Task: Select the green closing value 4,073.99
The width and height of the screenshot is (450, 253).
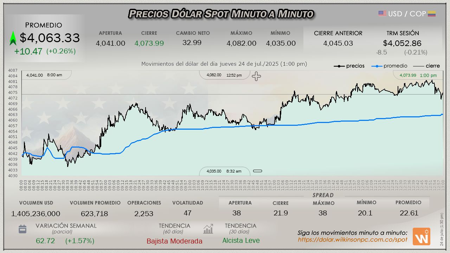Action: (x=149, y=43)
